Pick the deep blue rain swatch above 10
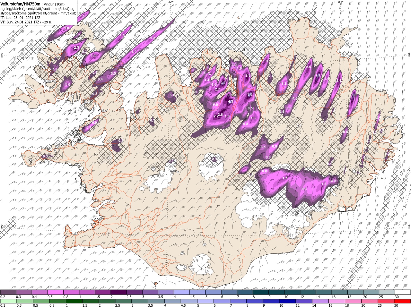This screenshot has width=411, height=308. coord(287,301)
